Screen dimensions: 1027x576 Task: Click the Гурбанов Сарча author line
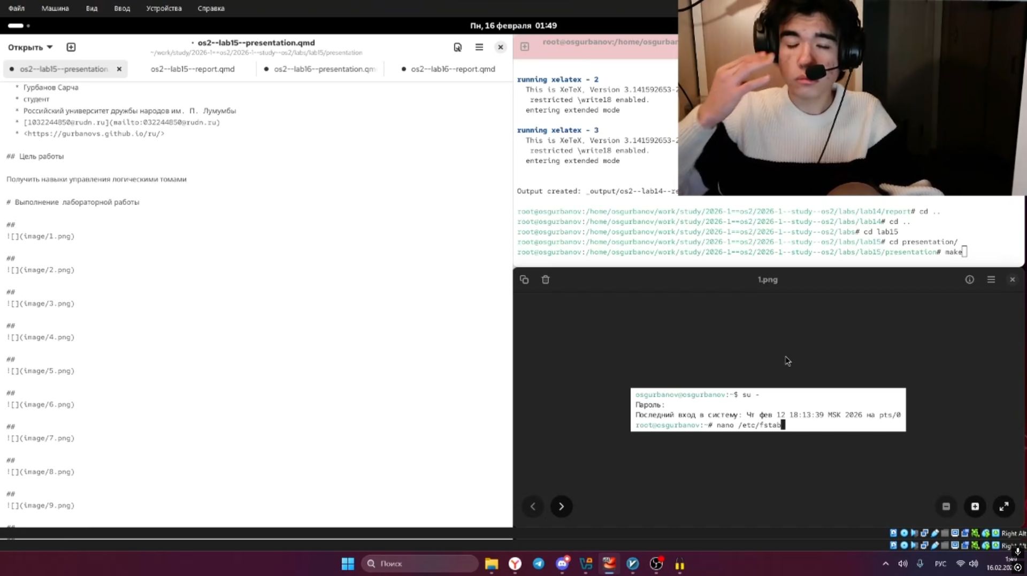(51, 88)
